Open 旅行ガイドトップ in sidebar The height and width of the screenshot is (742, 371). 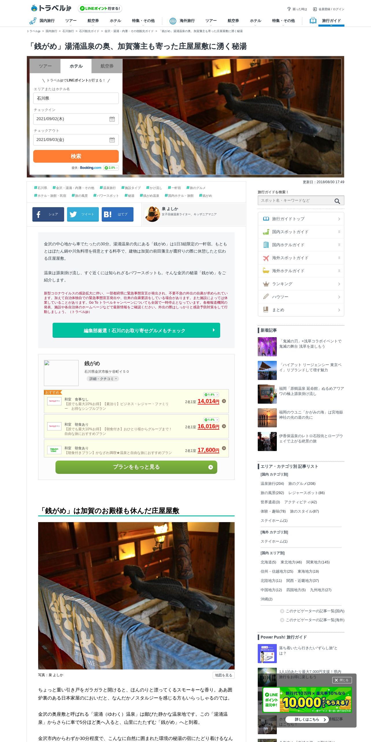tap(301, 219)
